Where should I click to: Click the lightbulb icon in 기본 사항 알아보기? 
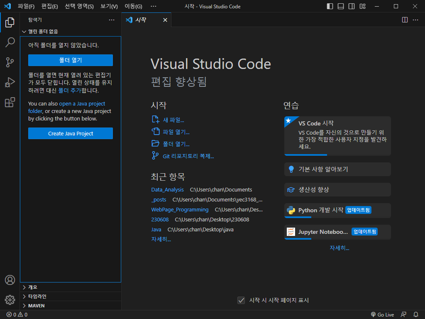point(291,169)
